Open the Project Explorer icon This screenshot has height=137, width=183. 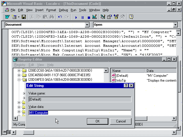[x=103, y=17]
